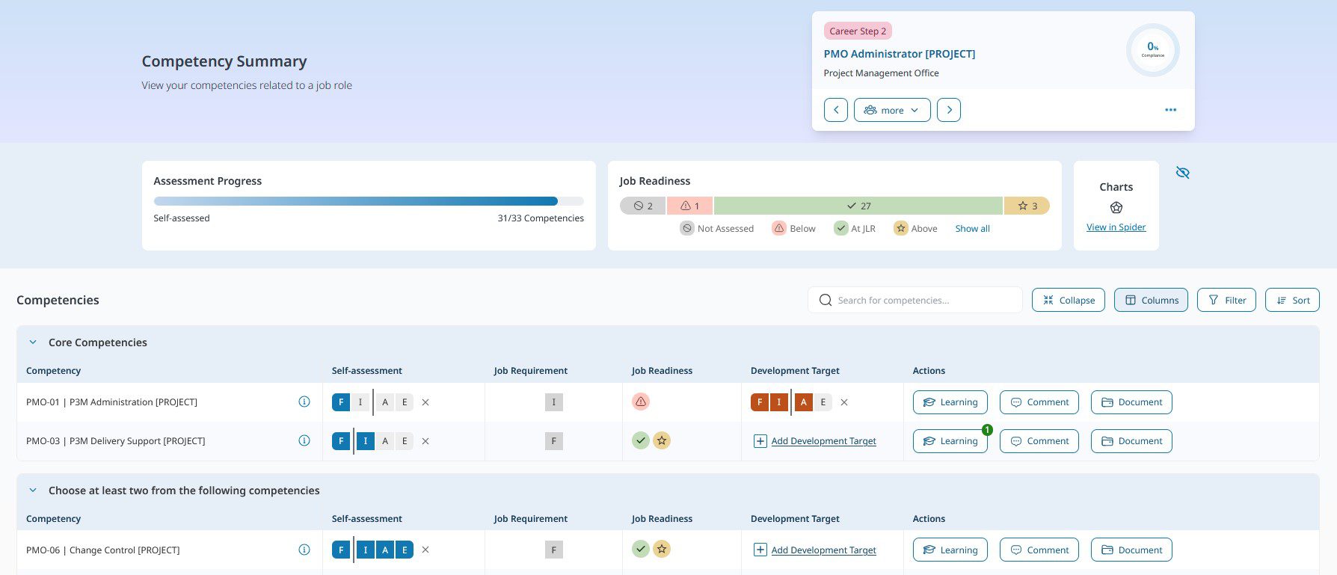The image size is (1337, 575).
Task: Clear PMO-01 self-assessment with X icon
Action: [425, 402]
